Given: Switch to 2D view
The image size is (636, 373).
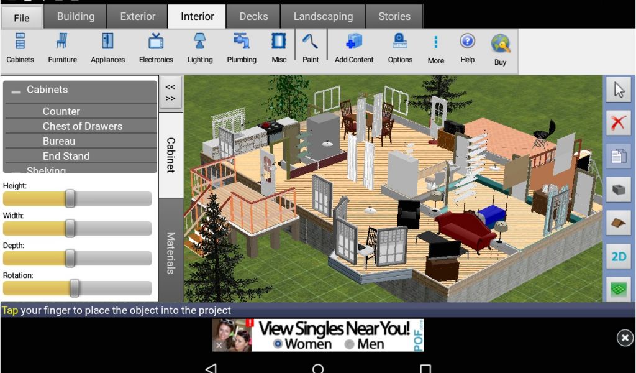Looking at the screenshot, I should [618, 256].
